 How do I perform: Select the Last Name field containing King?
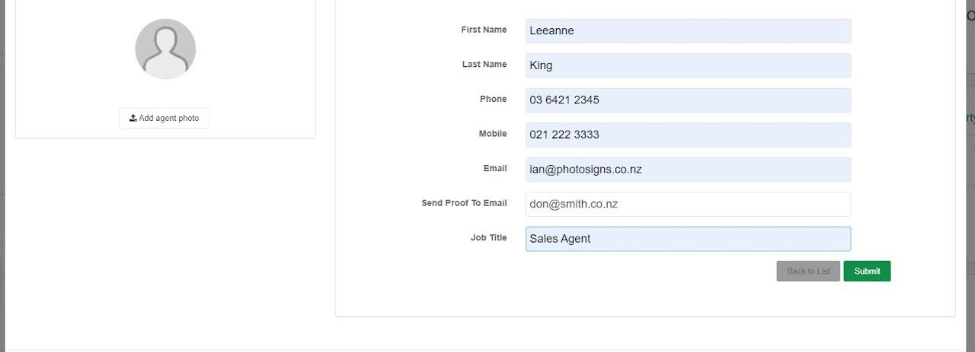coord(688,65)
